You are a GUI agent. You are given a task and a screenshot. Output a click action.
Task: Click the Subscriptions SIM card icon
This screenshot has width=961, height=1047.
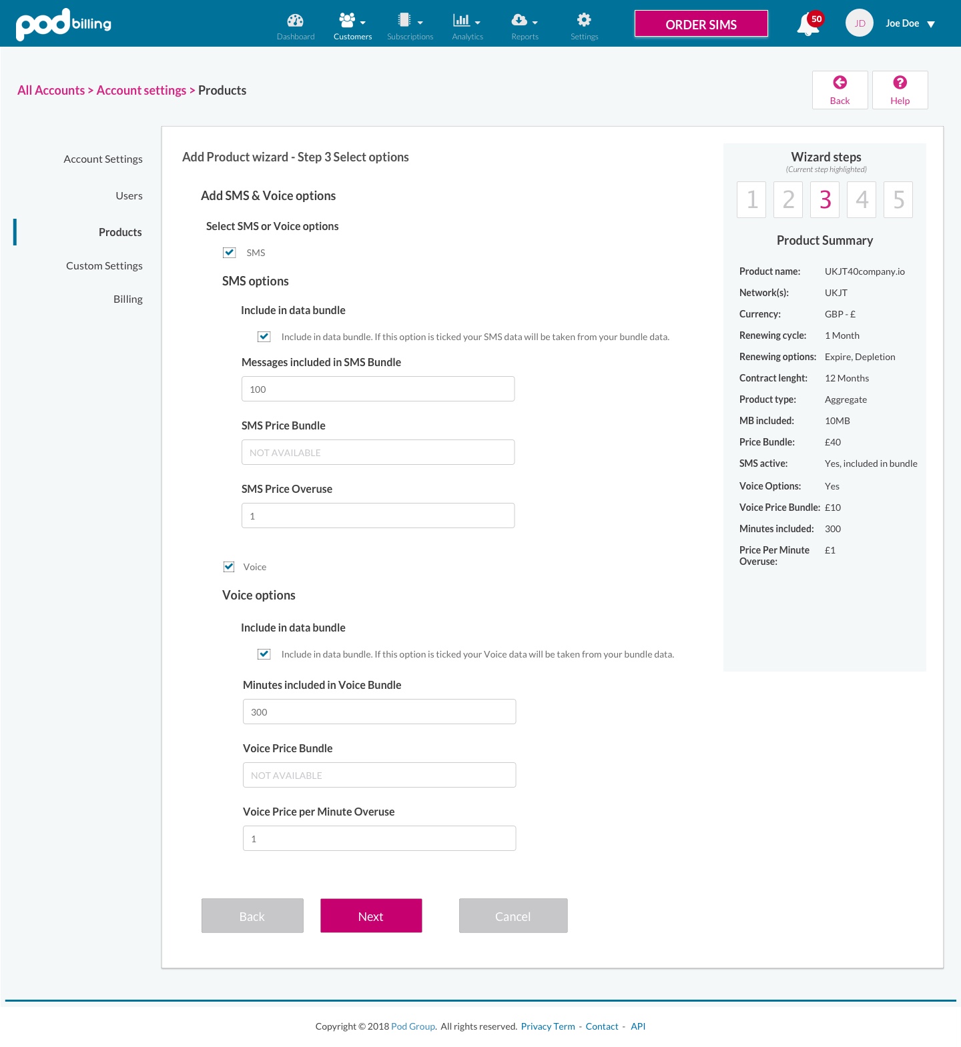point(404,20)
